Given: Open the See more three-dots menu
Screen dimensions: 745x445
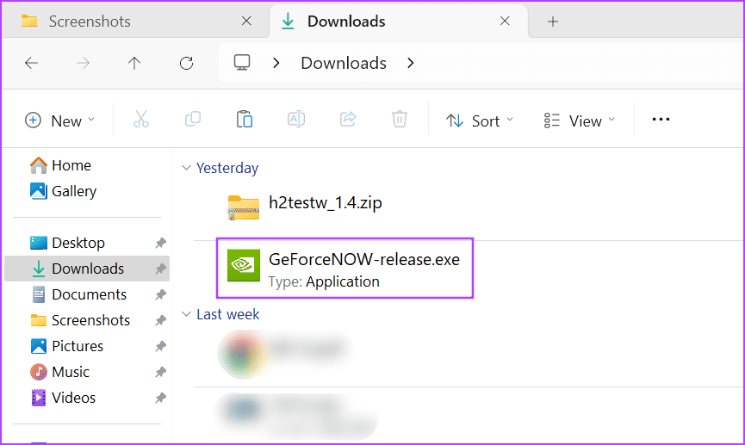Looking at the screenshot, I should tap(661, 119).
